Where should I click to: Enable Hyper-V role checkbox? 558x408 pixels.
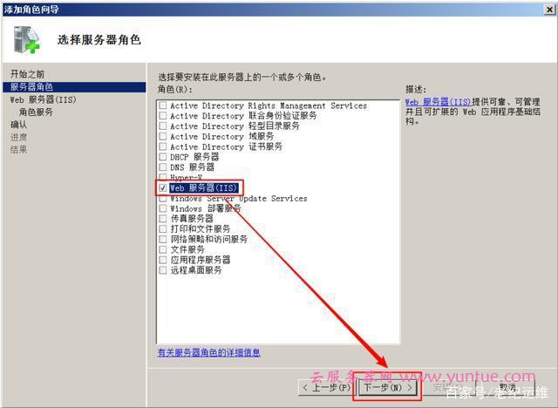(x=163, y=177)
